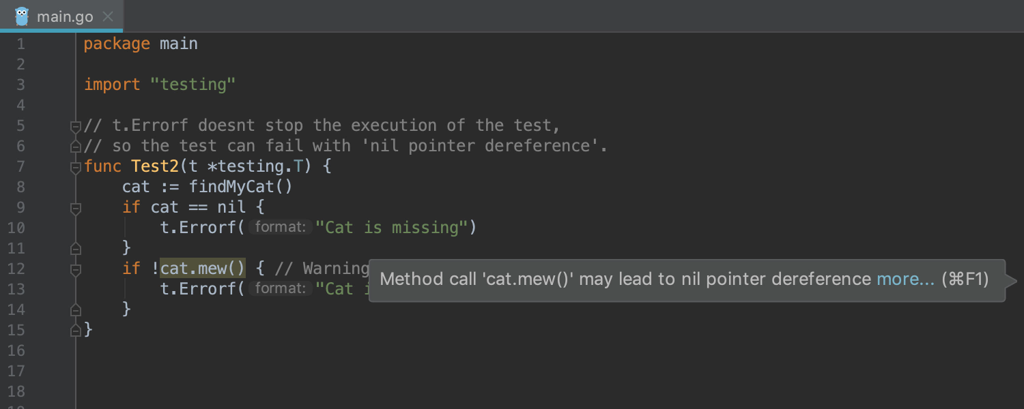Click the 'format:' hint on line 13
This screenshot has height=409, width=1024.
point(280,289)
